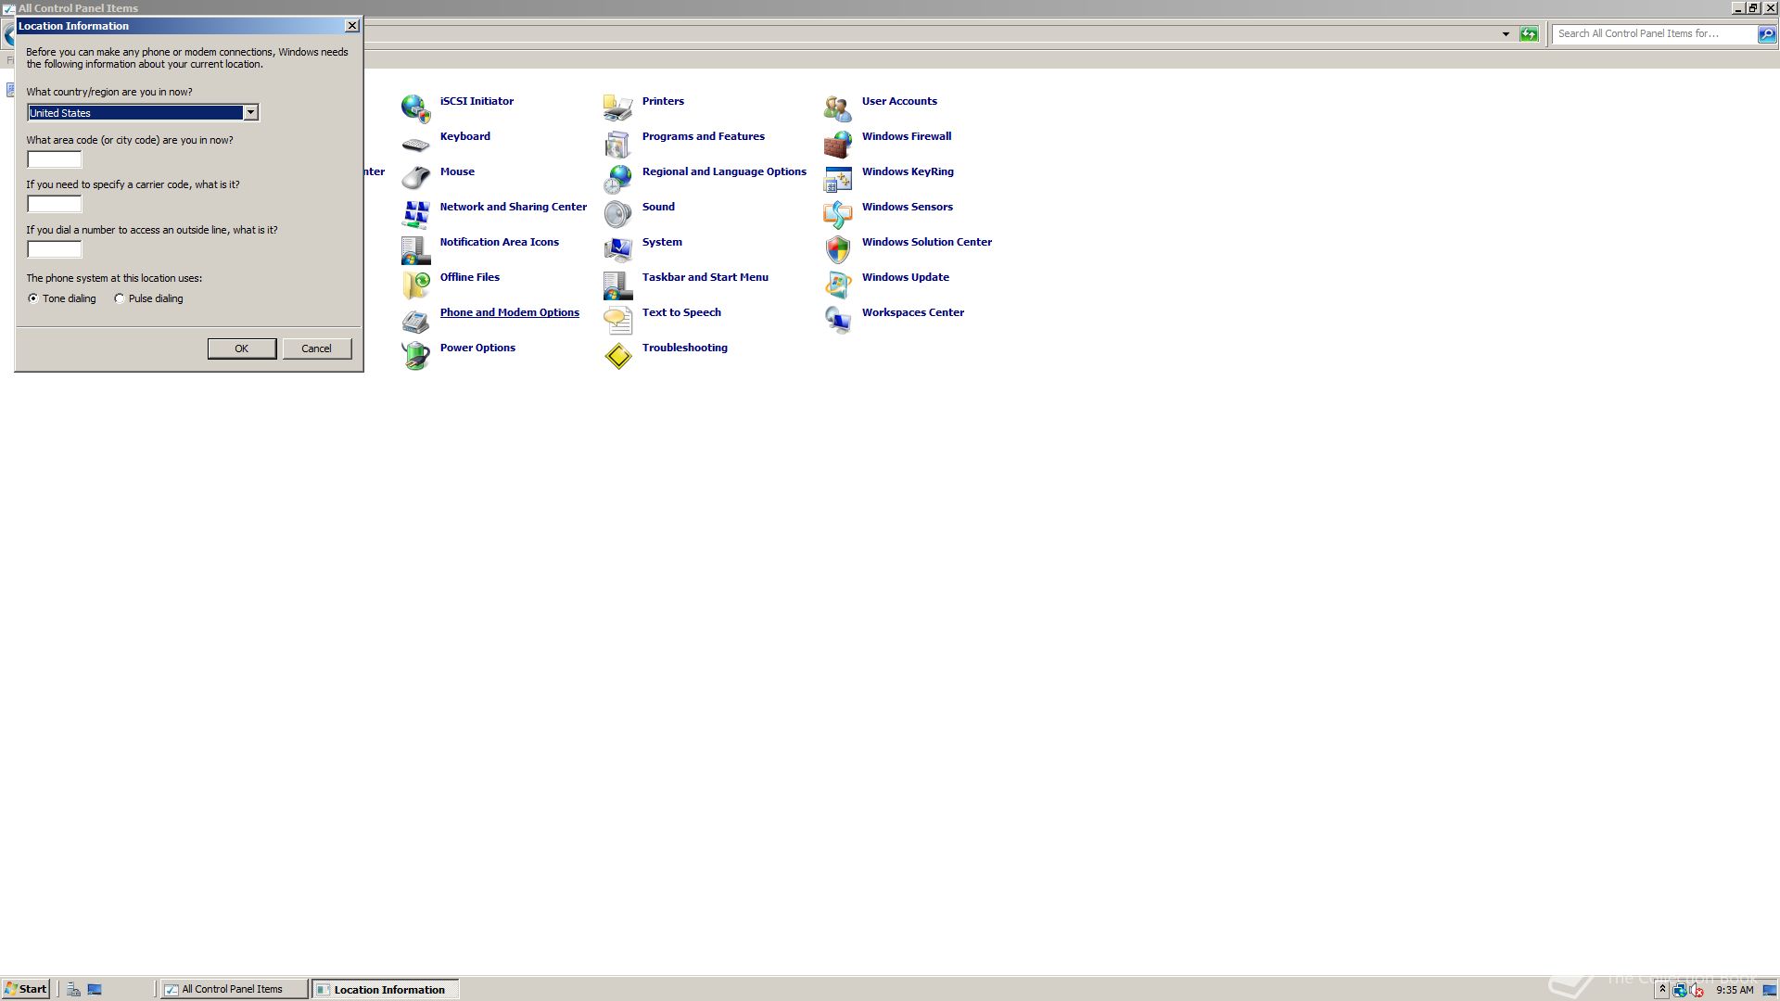Image resolution: width=1780 pixels, height=1001 pixels.
Task: Open the Notification Area Icons icon
Action: click(x=415, y=249)
